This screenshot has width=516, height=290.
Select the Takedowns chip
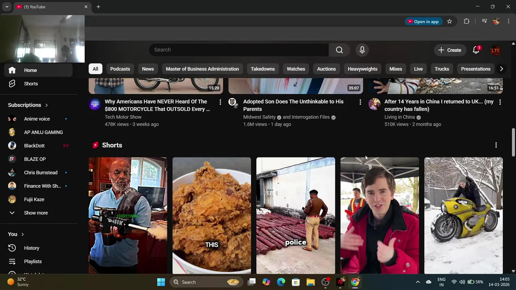coord(263,69)
